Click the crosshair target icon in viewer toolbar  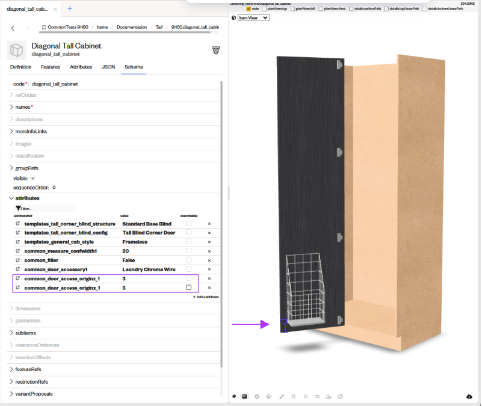[x=306, y=396]
